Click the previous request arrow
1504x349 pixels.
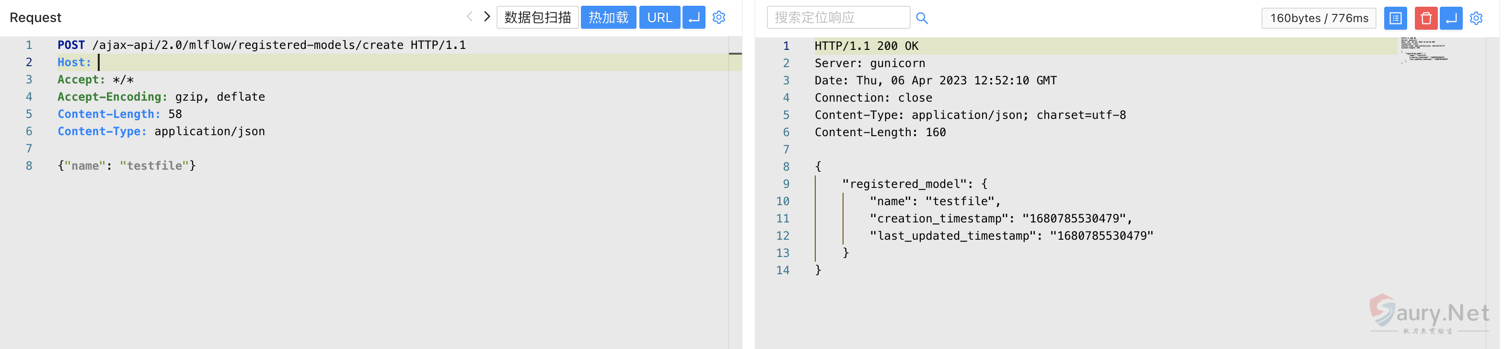469,17
